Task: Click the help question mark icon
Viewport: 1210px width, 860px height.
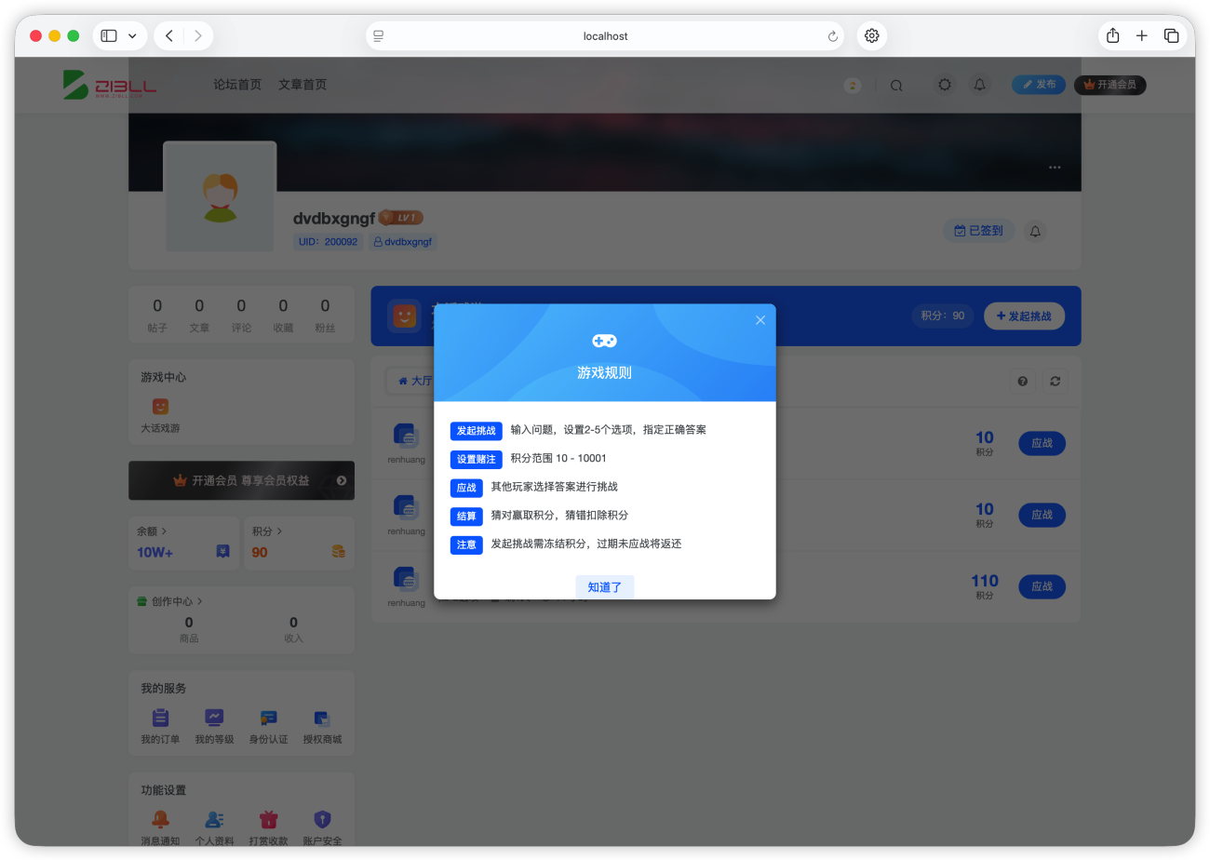Action: click(x=1022, y=381)
